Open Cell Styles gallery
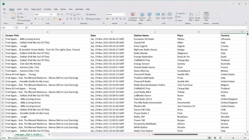Image resolution: width=249 pixels, height=140 pixels. click(149, 17)
